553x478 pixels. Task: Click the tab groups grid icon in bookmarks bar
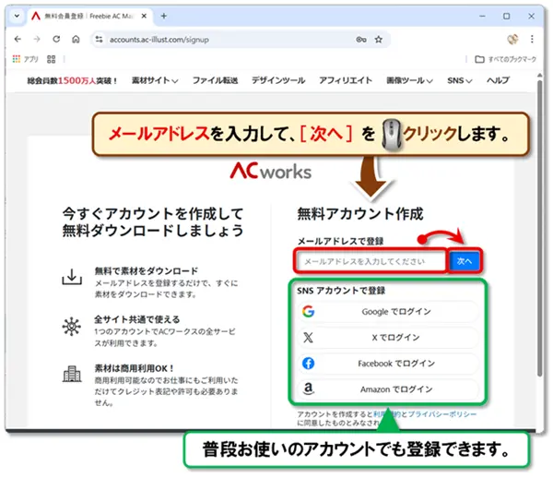pyautogui.click(x=51, y=59)
